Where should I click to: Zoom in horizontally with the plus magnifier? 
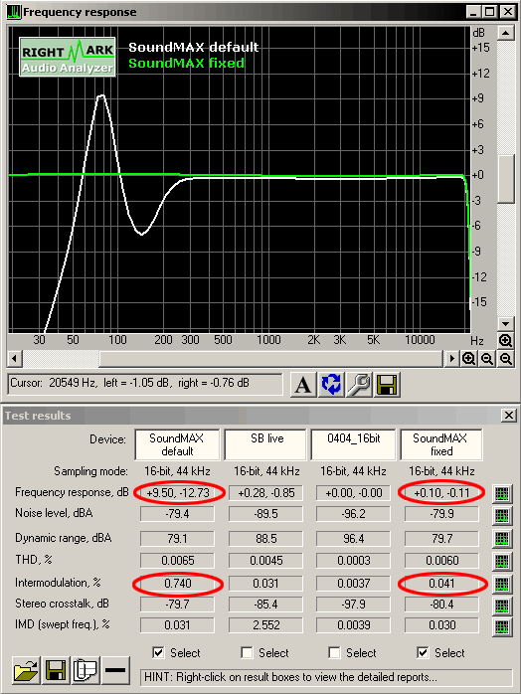pyautogui.click(x=468, y=359)
